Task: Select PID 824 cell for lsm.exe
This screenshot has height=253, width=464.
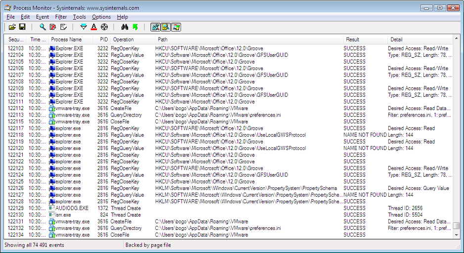Action: tap(104, 215)
